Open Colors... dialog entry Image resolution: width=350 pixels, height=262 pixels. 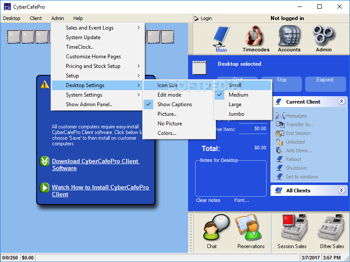click(x=179, y=133)
